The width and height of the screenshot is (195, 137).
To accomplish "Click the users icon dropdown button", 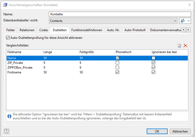I will tap(185, 21).
